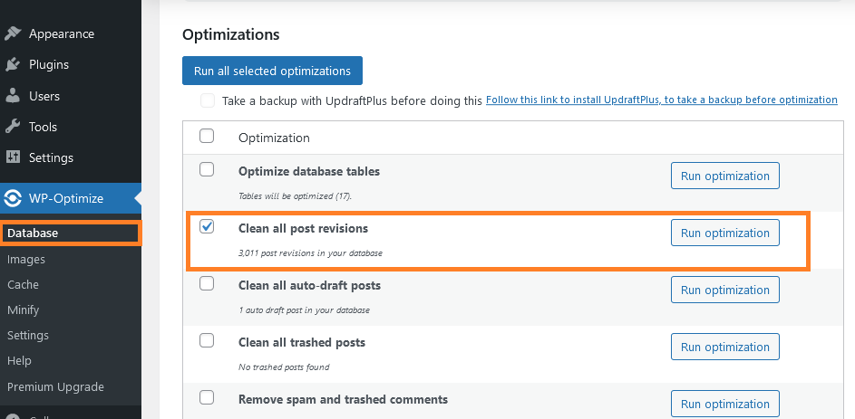Click the WP-Optimize logo icon
855x419 pixels.
13,198
